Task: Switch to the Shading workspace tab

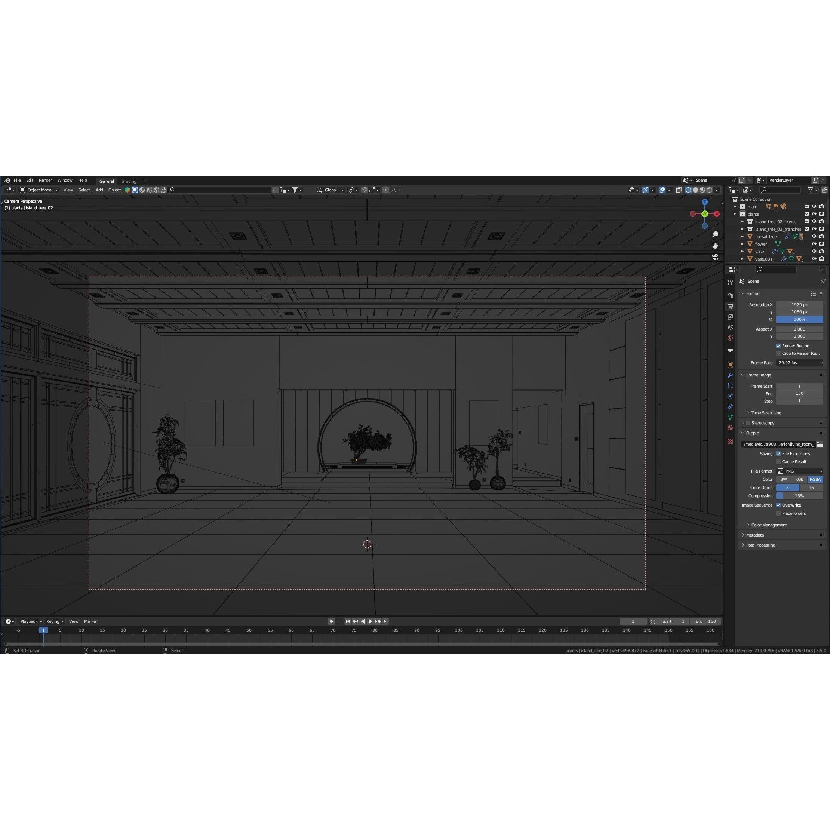Action: coord(129,181)
